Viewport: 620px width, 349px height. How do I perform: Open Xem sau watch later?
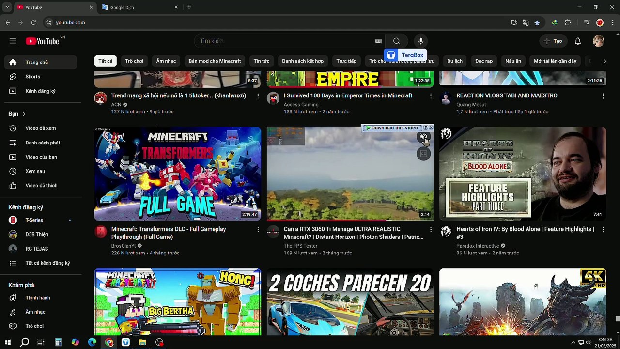41,172
